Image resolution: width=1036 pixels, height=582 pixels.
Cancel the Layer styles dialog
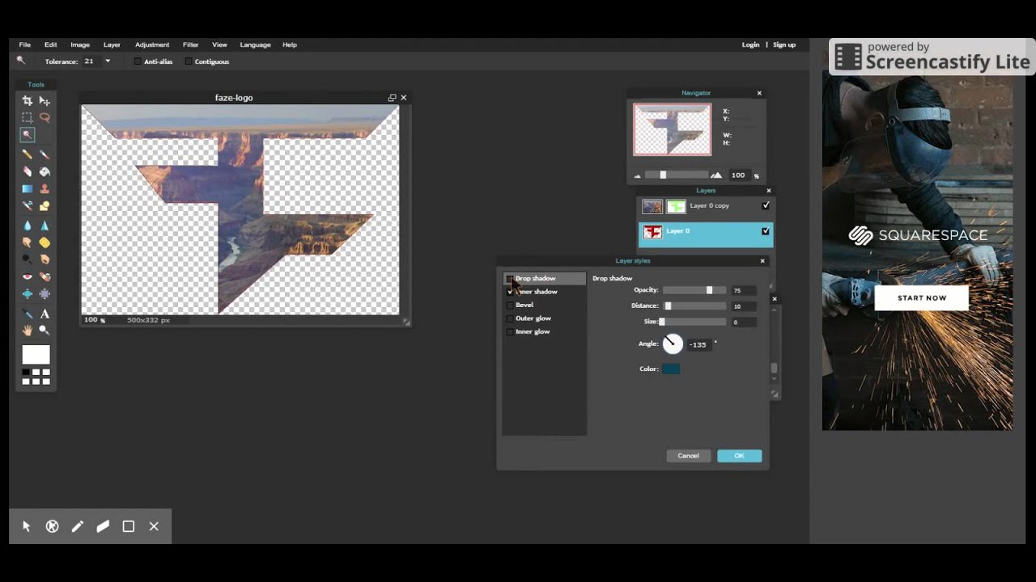pos(688,456)
